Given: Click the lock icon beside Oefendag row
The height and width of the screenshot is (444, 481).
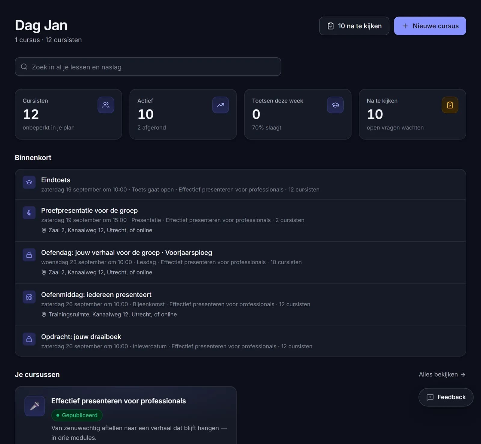Looking at the screenshot, I should coord(29,255).
